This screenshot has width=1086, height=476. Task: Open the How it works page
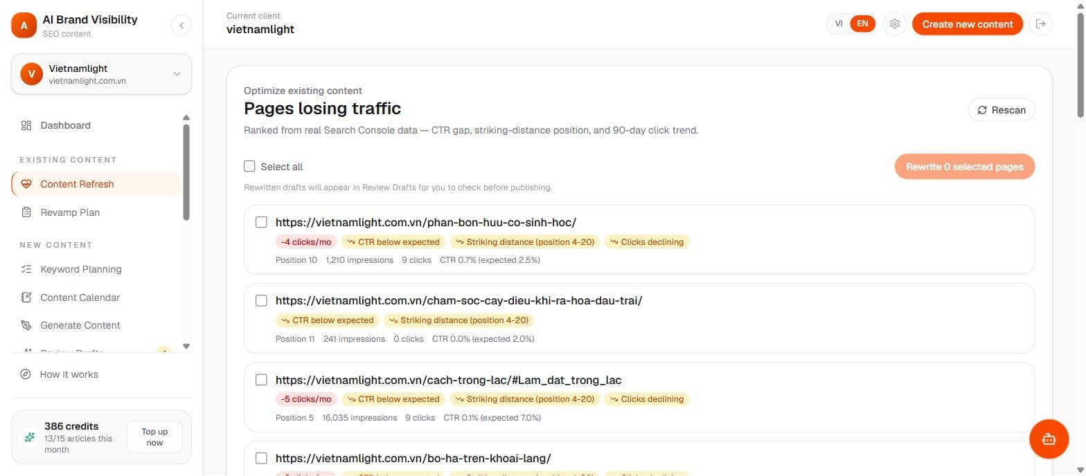coord(101,374)
